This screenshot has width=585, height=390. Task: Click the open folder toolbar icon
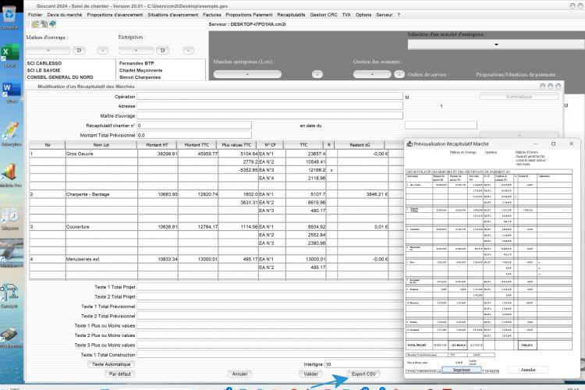pos(35,24)
